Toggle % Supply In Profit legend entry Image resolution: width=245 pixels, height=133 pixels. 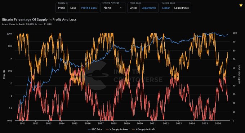(x=143, y=129)
